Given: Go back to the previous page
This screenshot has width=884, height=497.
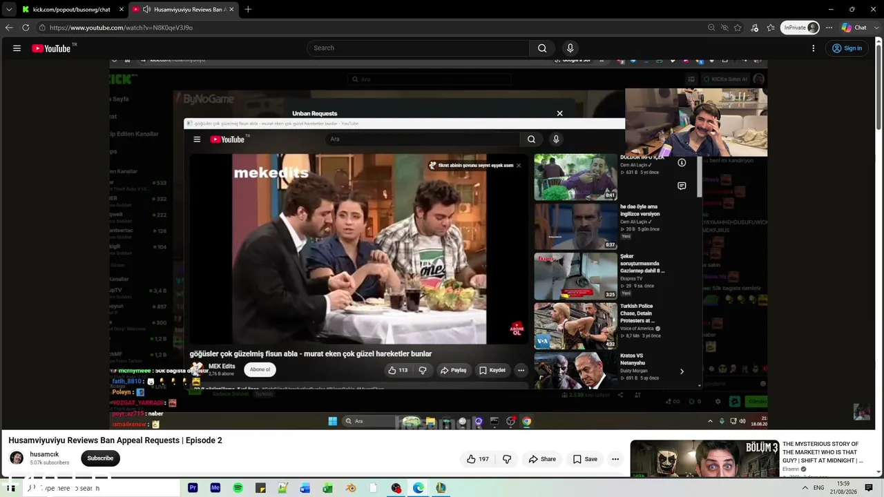Looking at the screenshot, I should 9,28.
